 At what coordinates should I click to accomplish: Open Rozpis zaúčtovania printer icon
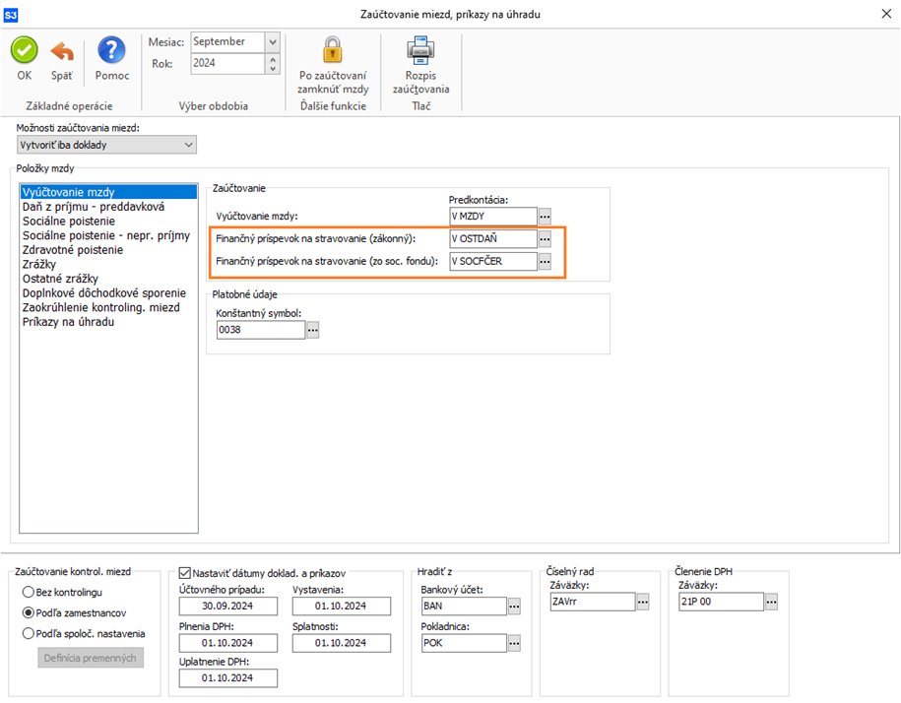point(420,49)
